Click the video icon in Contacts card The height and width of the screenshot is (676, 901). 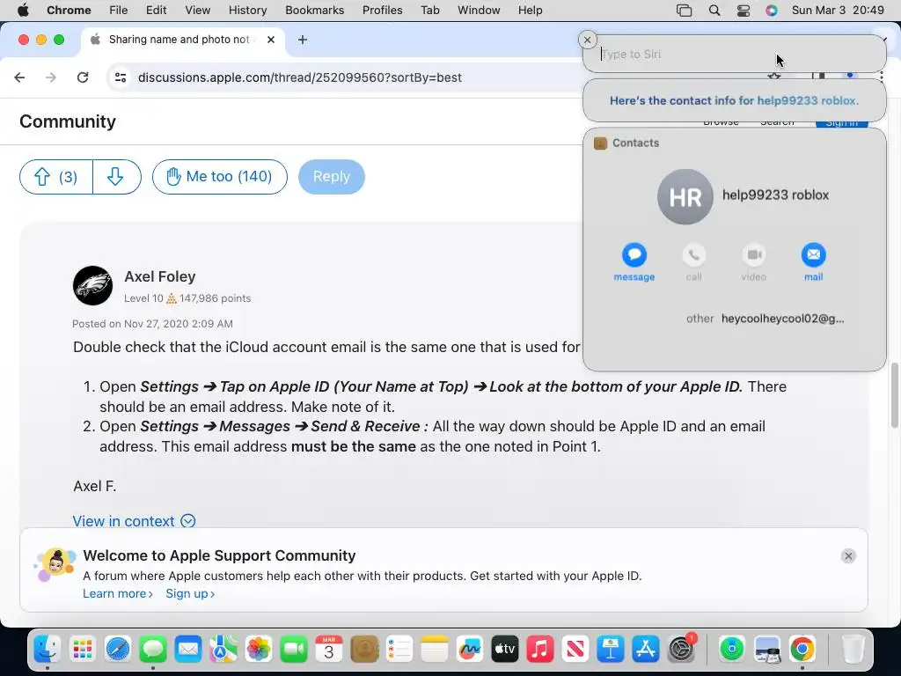[x=753, y=262]
